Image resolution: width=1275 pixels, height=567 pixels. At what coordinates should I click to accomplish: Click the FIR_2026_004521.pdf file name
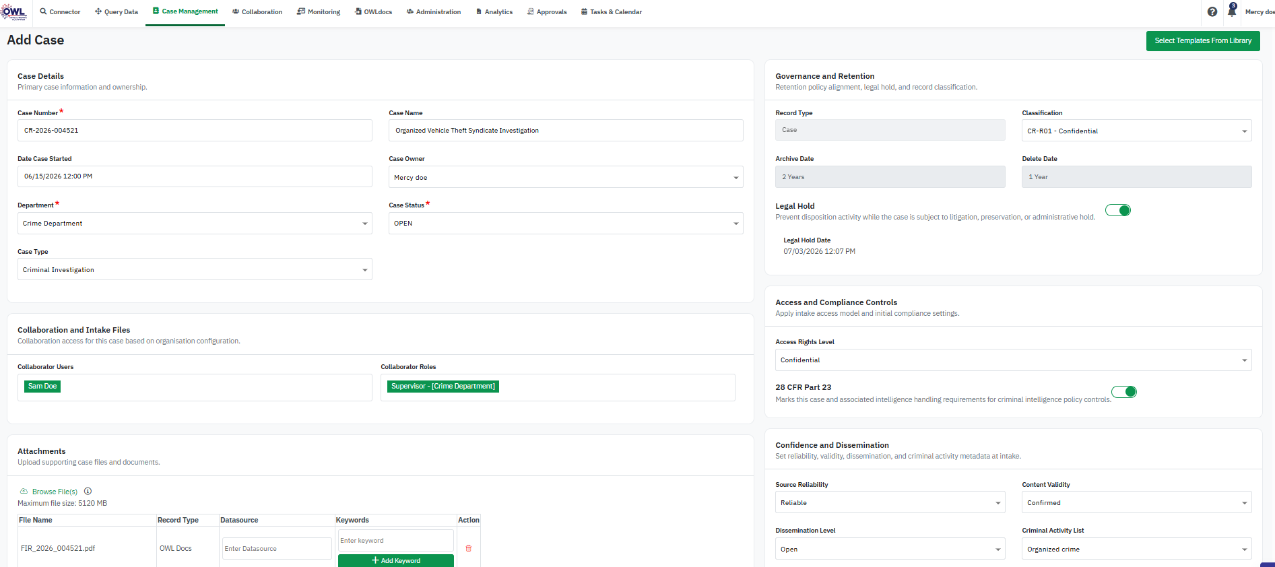pyautogui.click(x=58, y=548)
